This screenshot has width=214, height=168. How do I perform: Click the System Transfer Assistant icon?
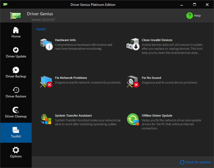46,119
